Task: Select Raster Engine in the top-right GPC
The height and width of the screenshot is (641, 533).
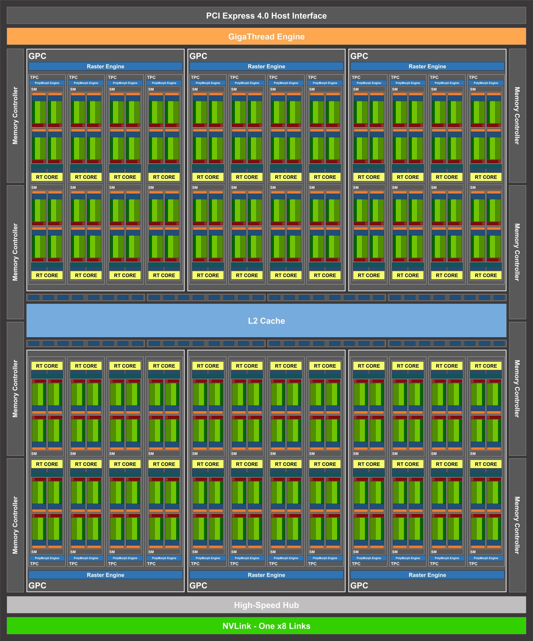Action: tap(427, 66)
